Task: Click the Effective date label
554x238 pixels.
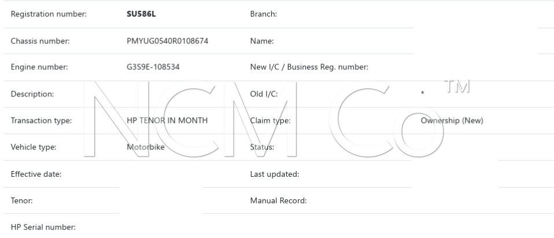Action: pos(36,174)
